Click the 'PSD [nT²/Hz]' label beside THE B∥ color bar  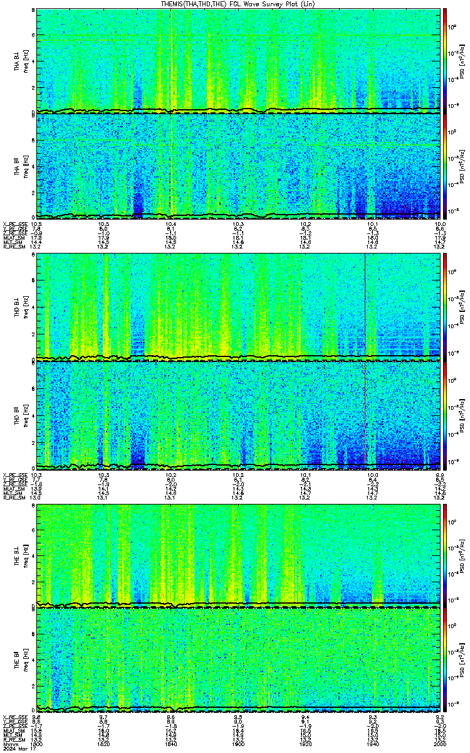click(462, 660)
